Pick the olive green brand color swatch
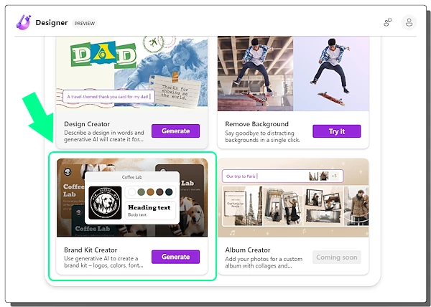Viewport: 431px width, 307px height. click(141, 192)
